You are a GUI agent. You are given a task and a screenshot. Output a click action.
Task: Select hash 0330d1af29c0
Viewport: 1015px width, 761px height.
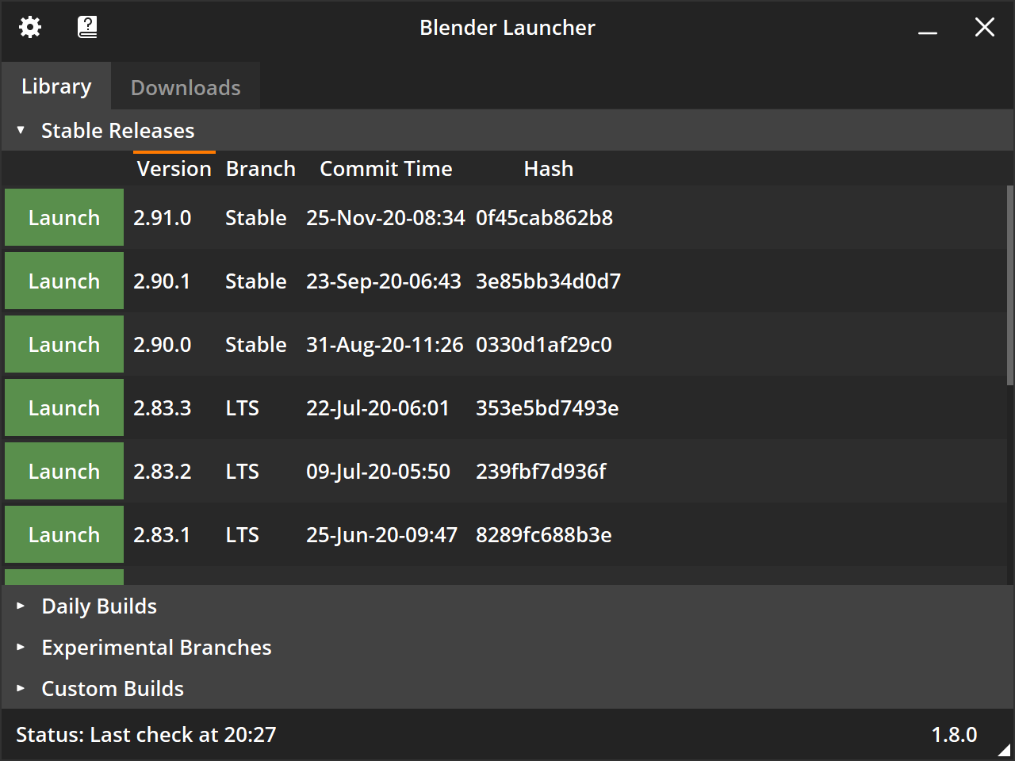pyautogui.click(x=544, y=345)
